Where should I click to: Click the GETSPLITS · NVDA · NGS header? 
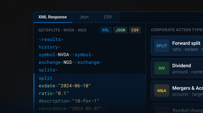[62, 30]
